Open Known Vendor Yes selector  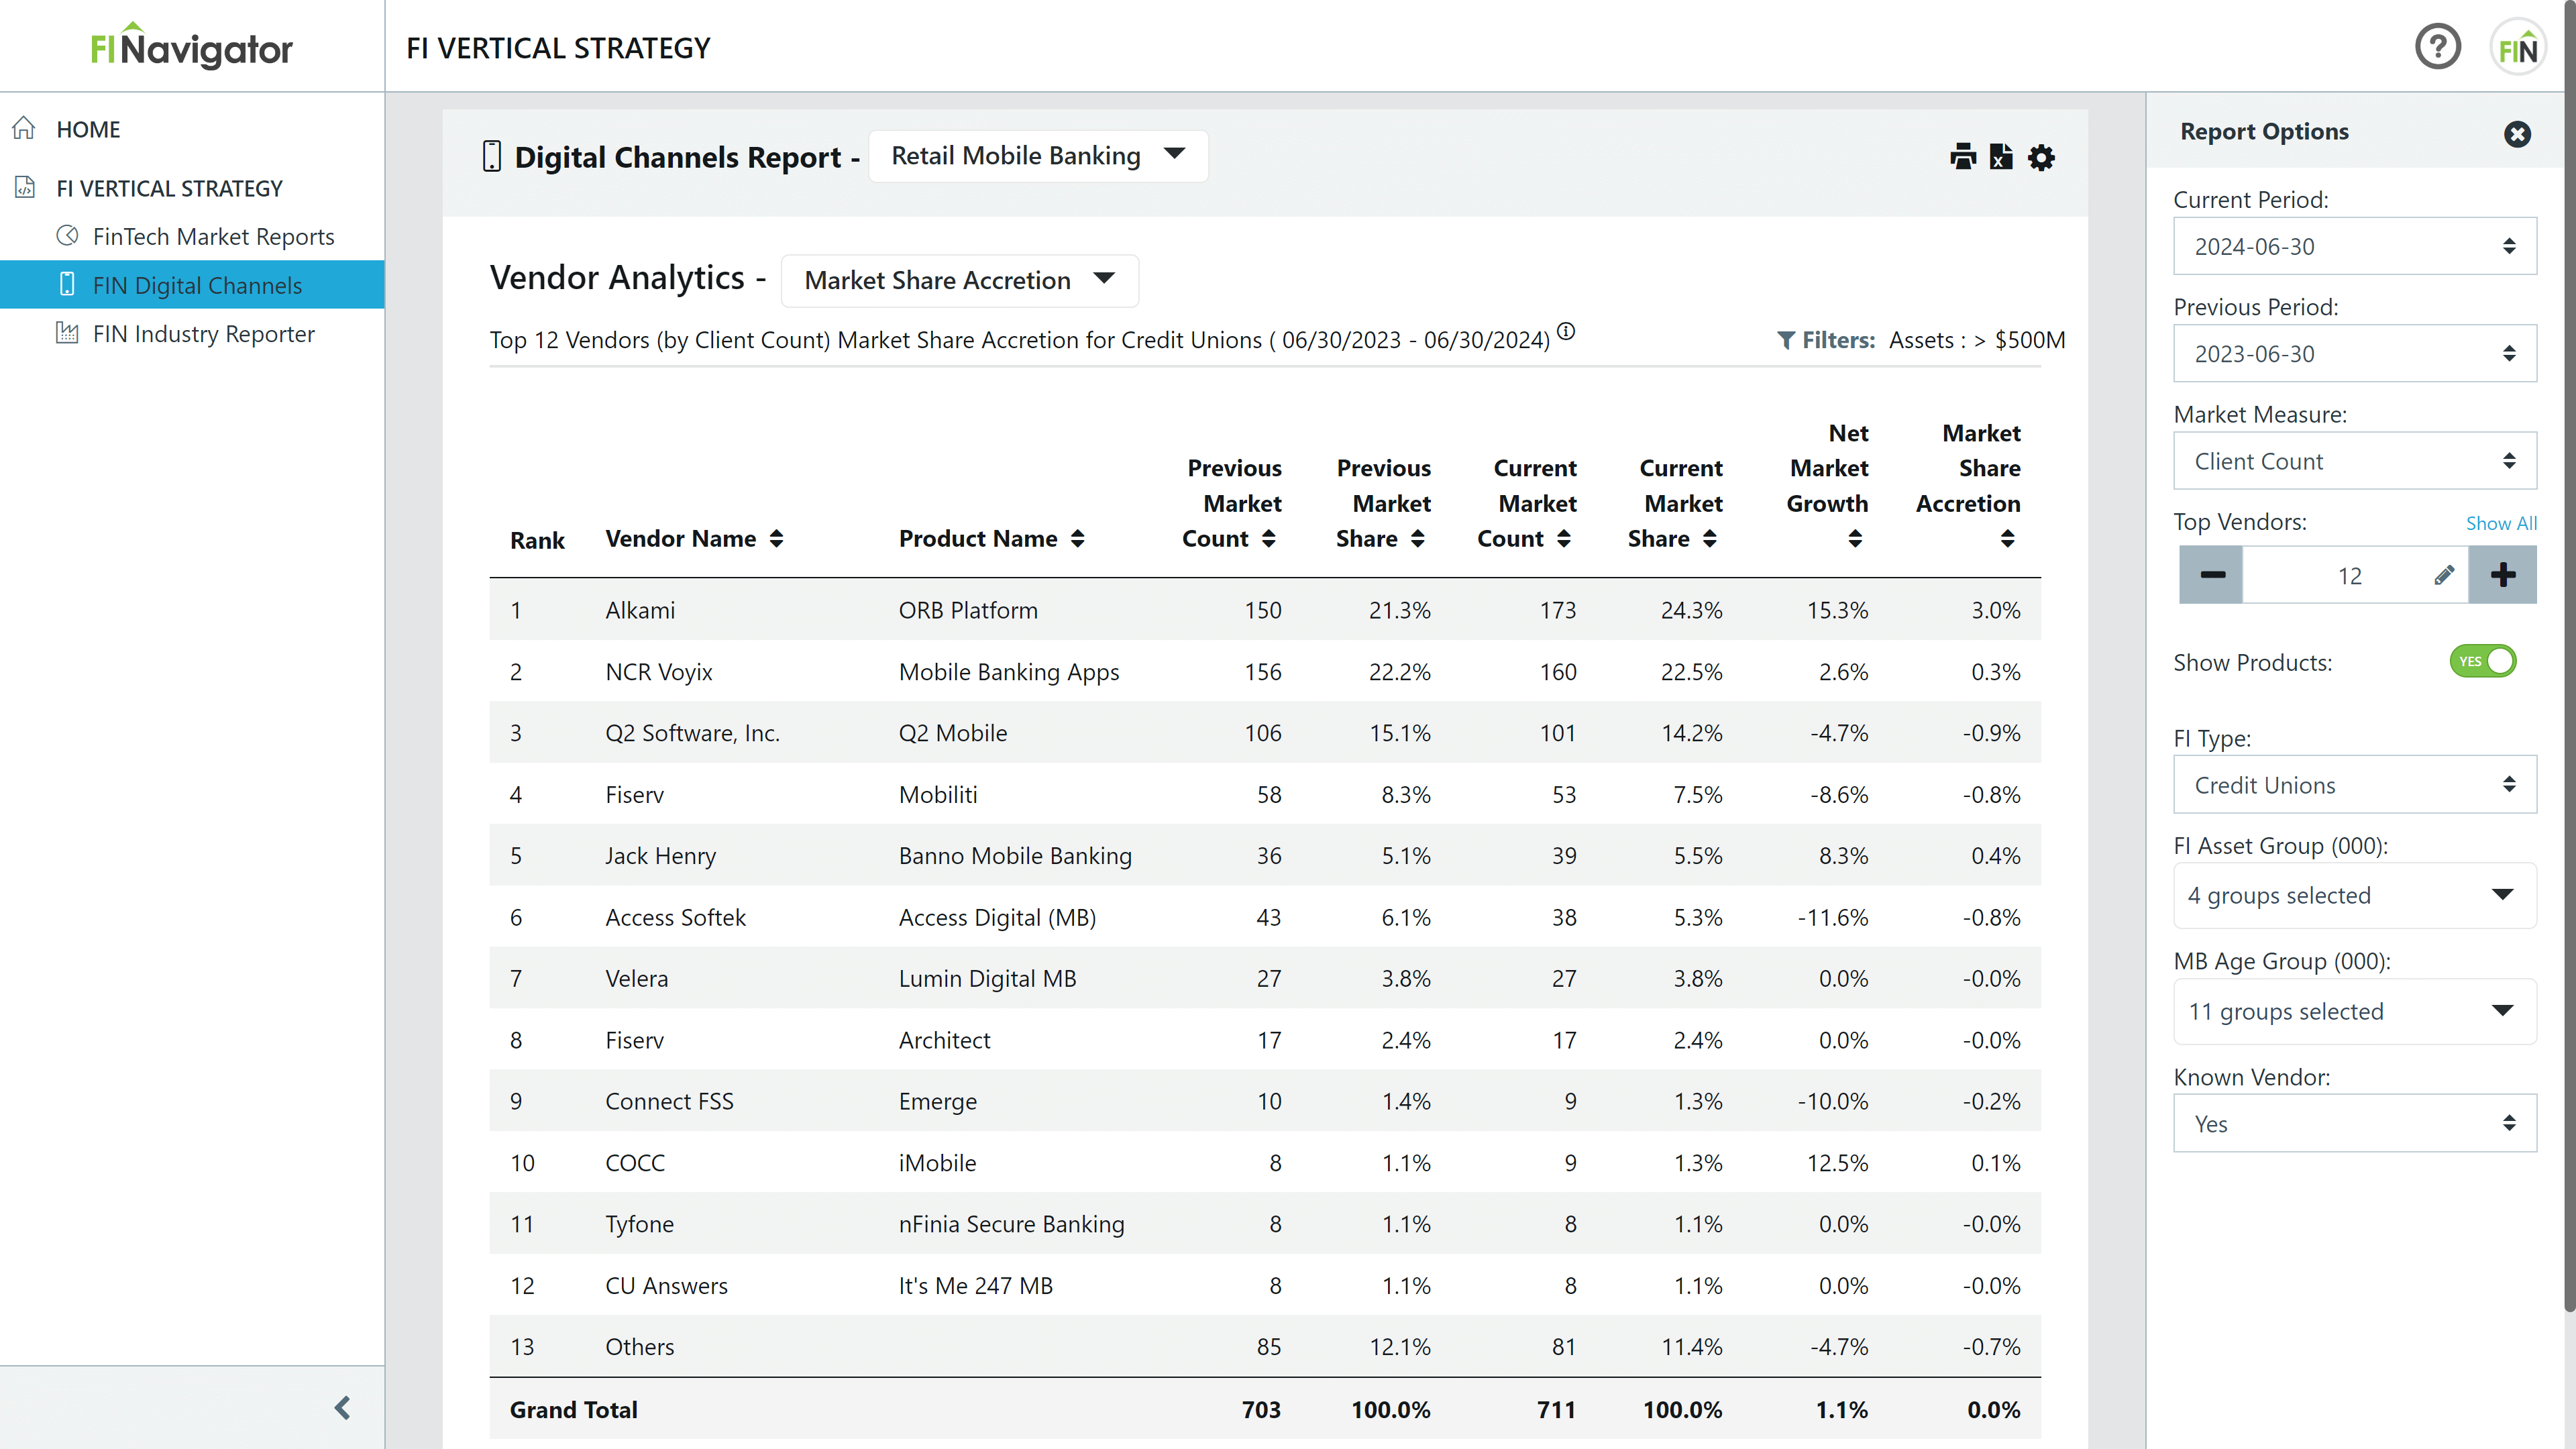coord(2355,1123)
